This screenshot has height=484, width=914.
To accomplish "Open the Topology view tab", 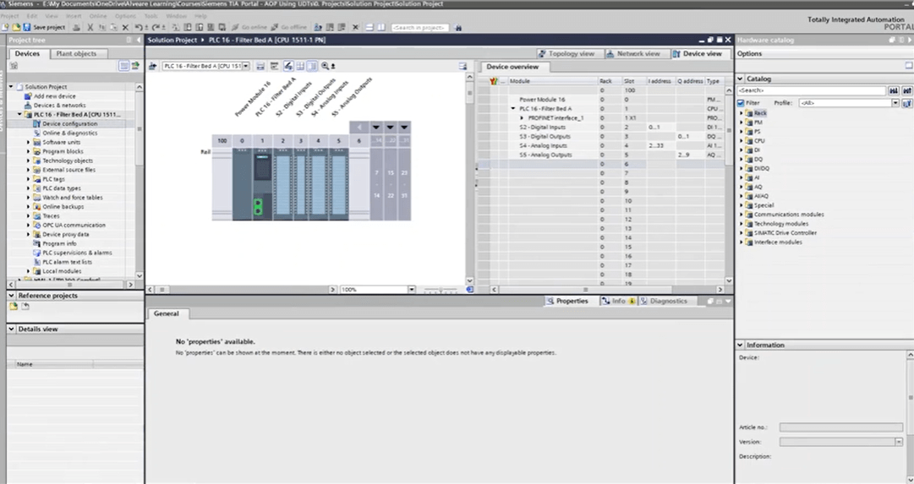I will [x=566, y=53].
